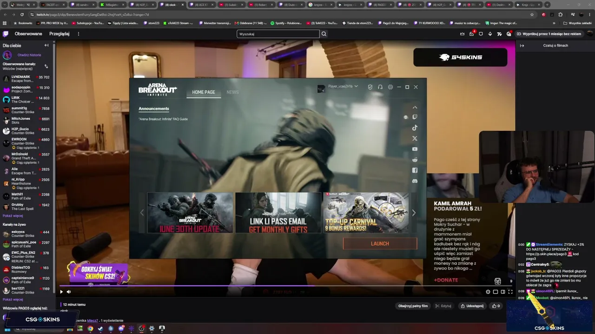Open Arena Breakout launcher settings gear
Viewport: 595px width, 334px height.
click(x=390, y=87)
